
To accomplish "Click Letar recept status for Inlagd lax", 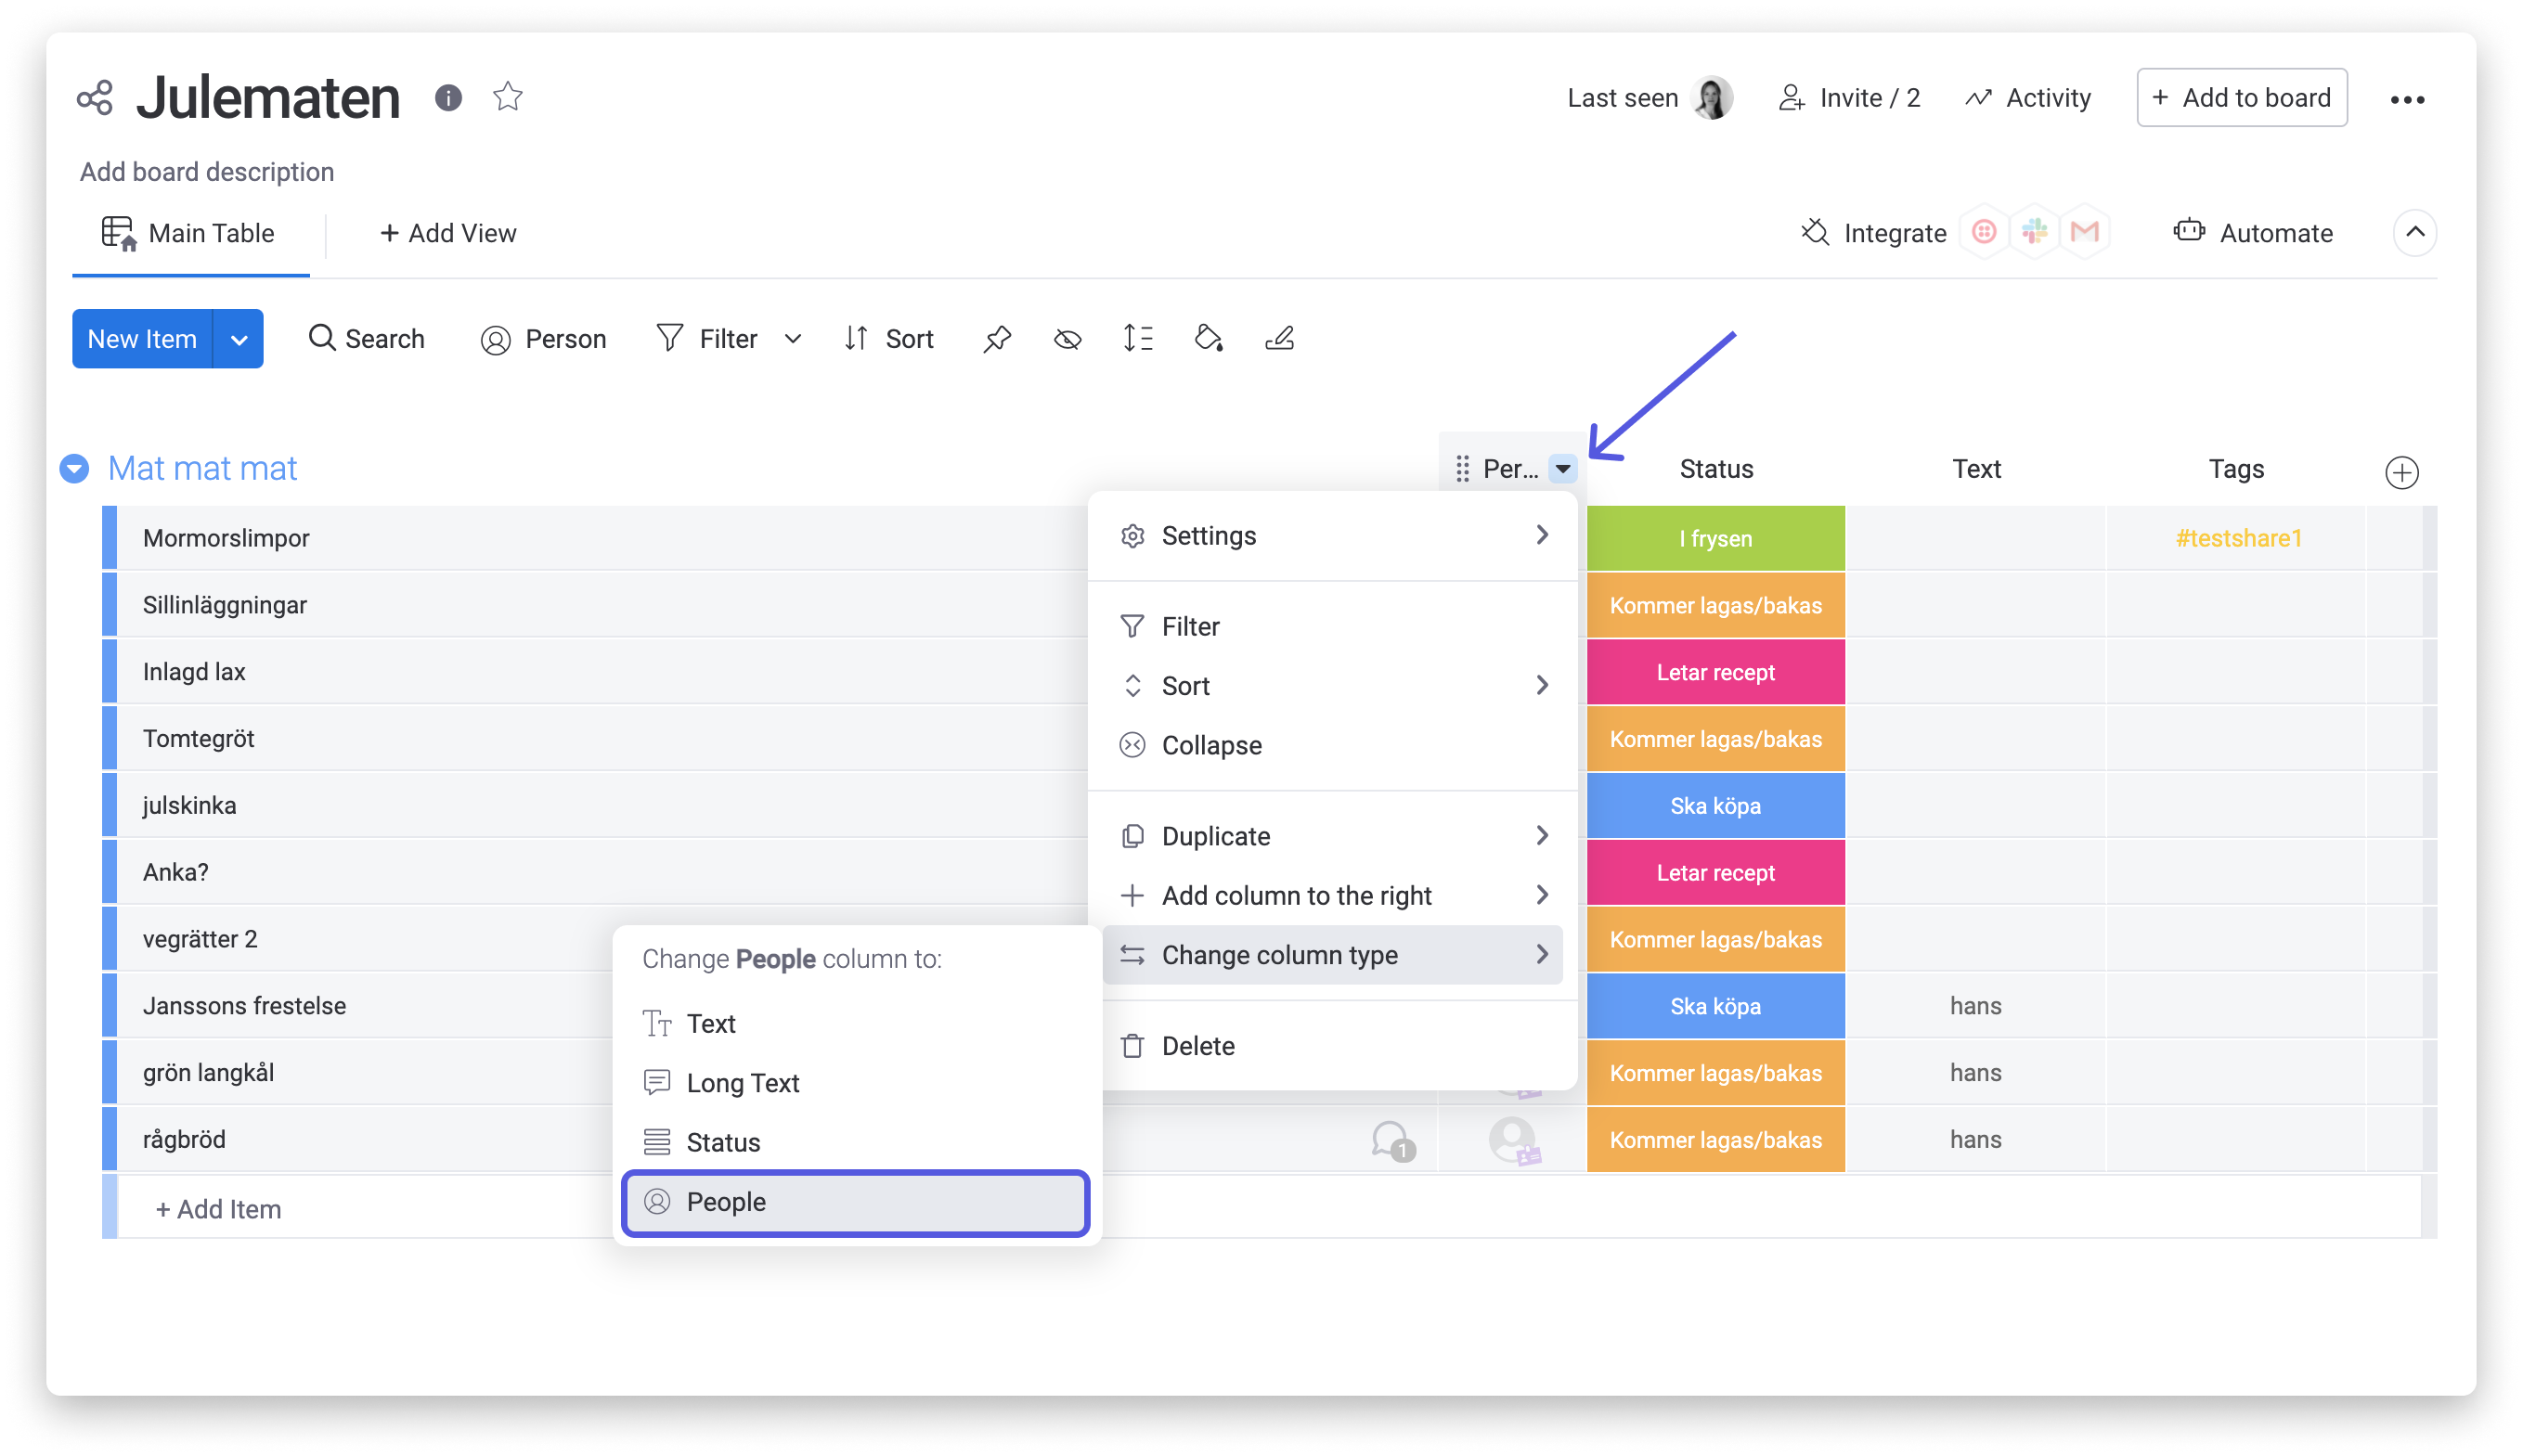I will [1716, 672].
